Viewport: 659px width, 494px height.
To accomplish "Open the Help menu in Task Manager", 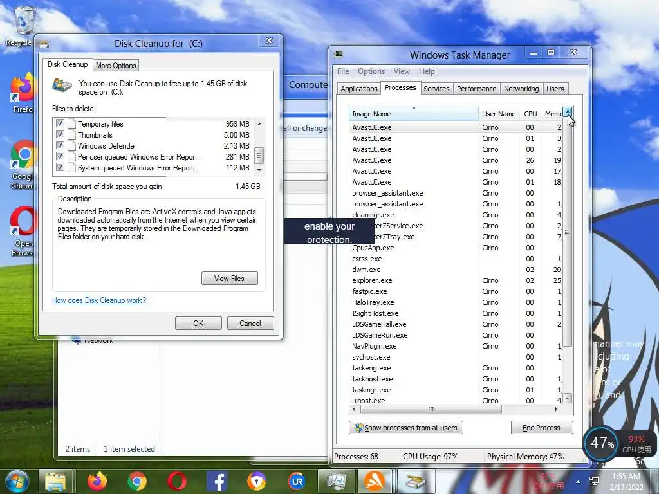I will click(427, 71).
